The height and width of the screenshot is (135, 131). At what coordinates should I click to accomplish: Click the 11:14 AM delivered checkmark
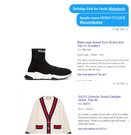127,84
